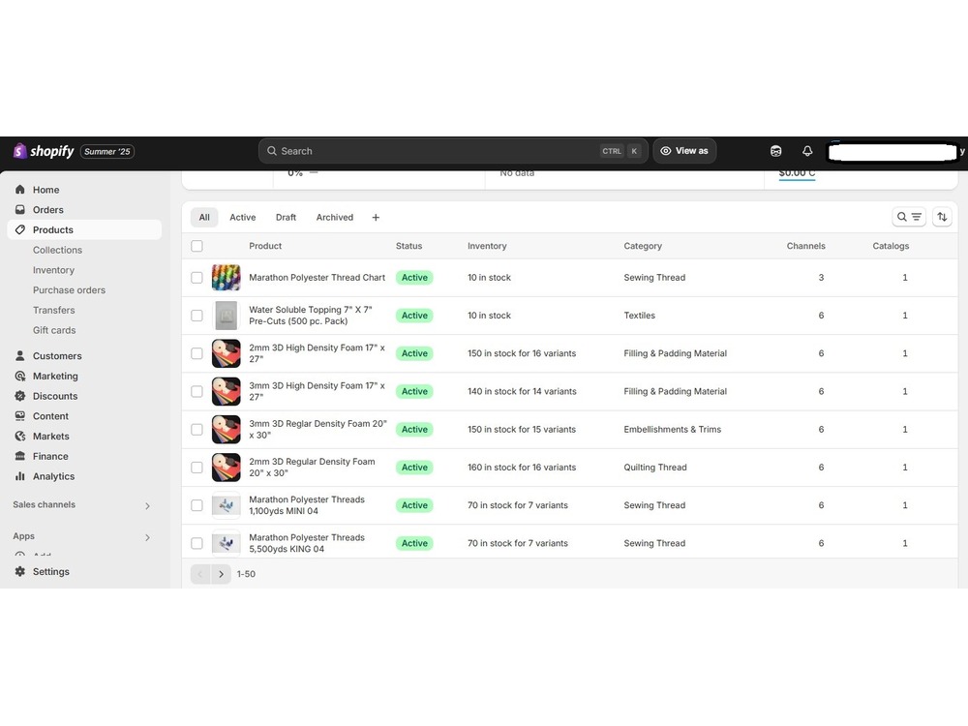Image resolution: width=968 pixels, height=726 pixels.
Task: Click the Inventory column header
Action: click(x=487, y=246)
